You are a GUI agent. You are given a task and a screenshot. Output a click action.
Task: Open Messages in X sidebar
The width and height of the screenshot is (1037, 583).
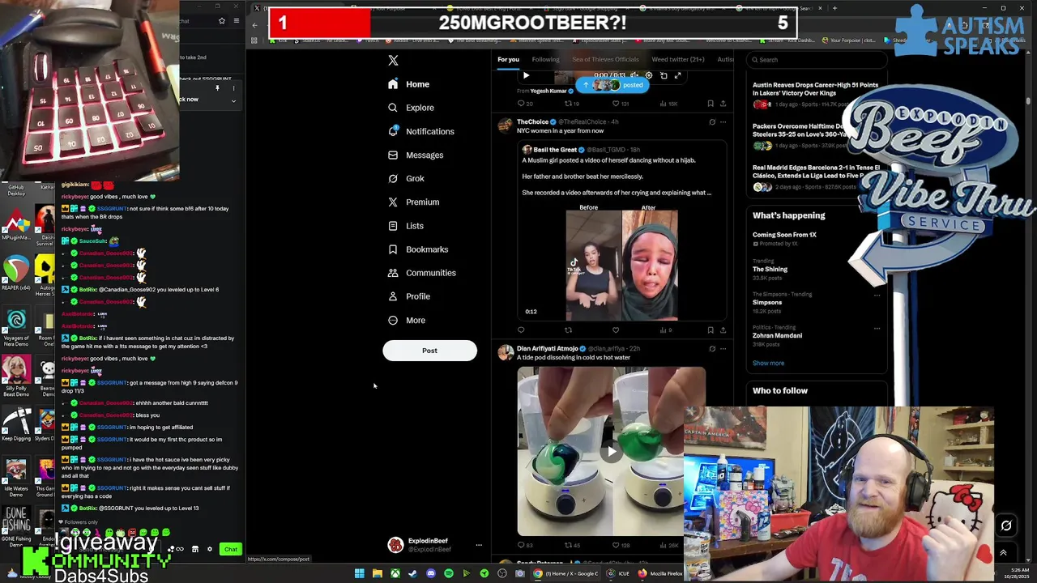click(416, 155)
